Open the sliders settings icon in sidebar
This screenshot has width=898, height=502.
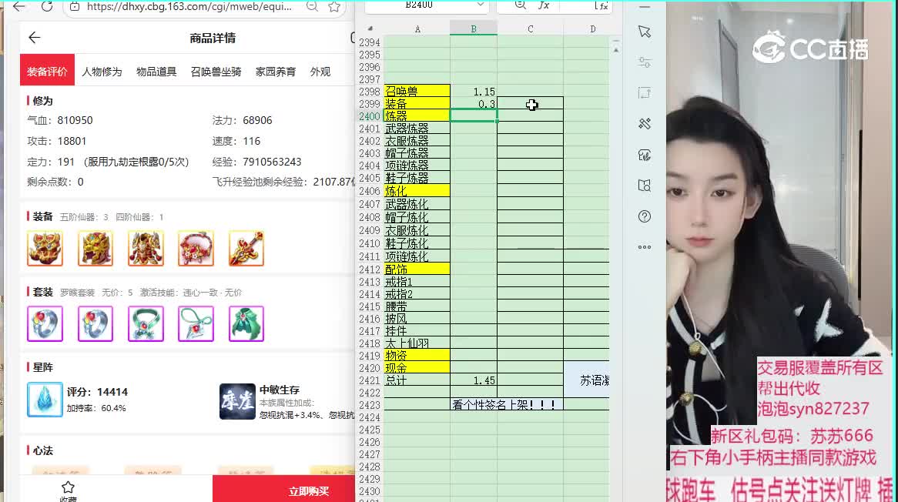point(645,62)
